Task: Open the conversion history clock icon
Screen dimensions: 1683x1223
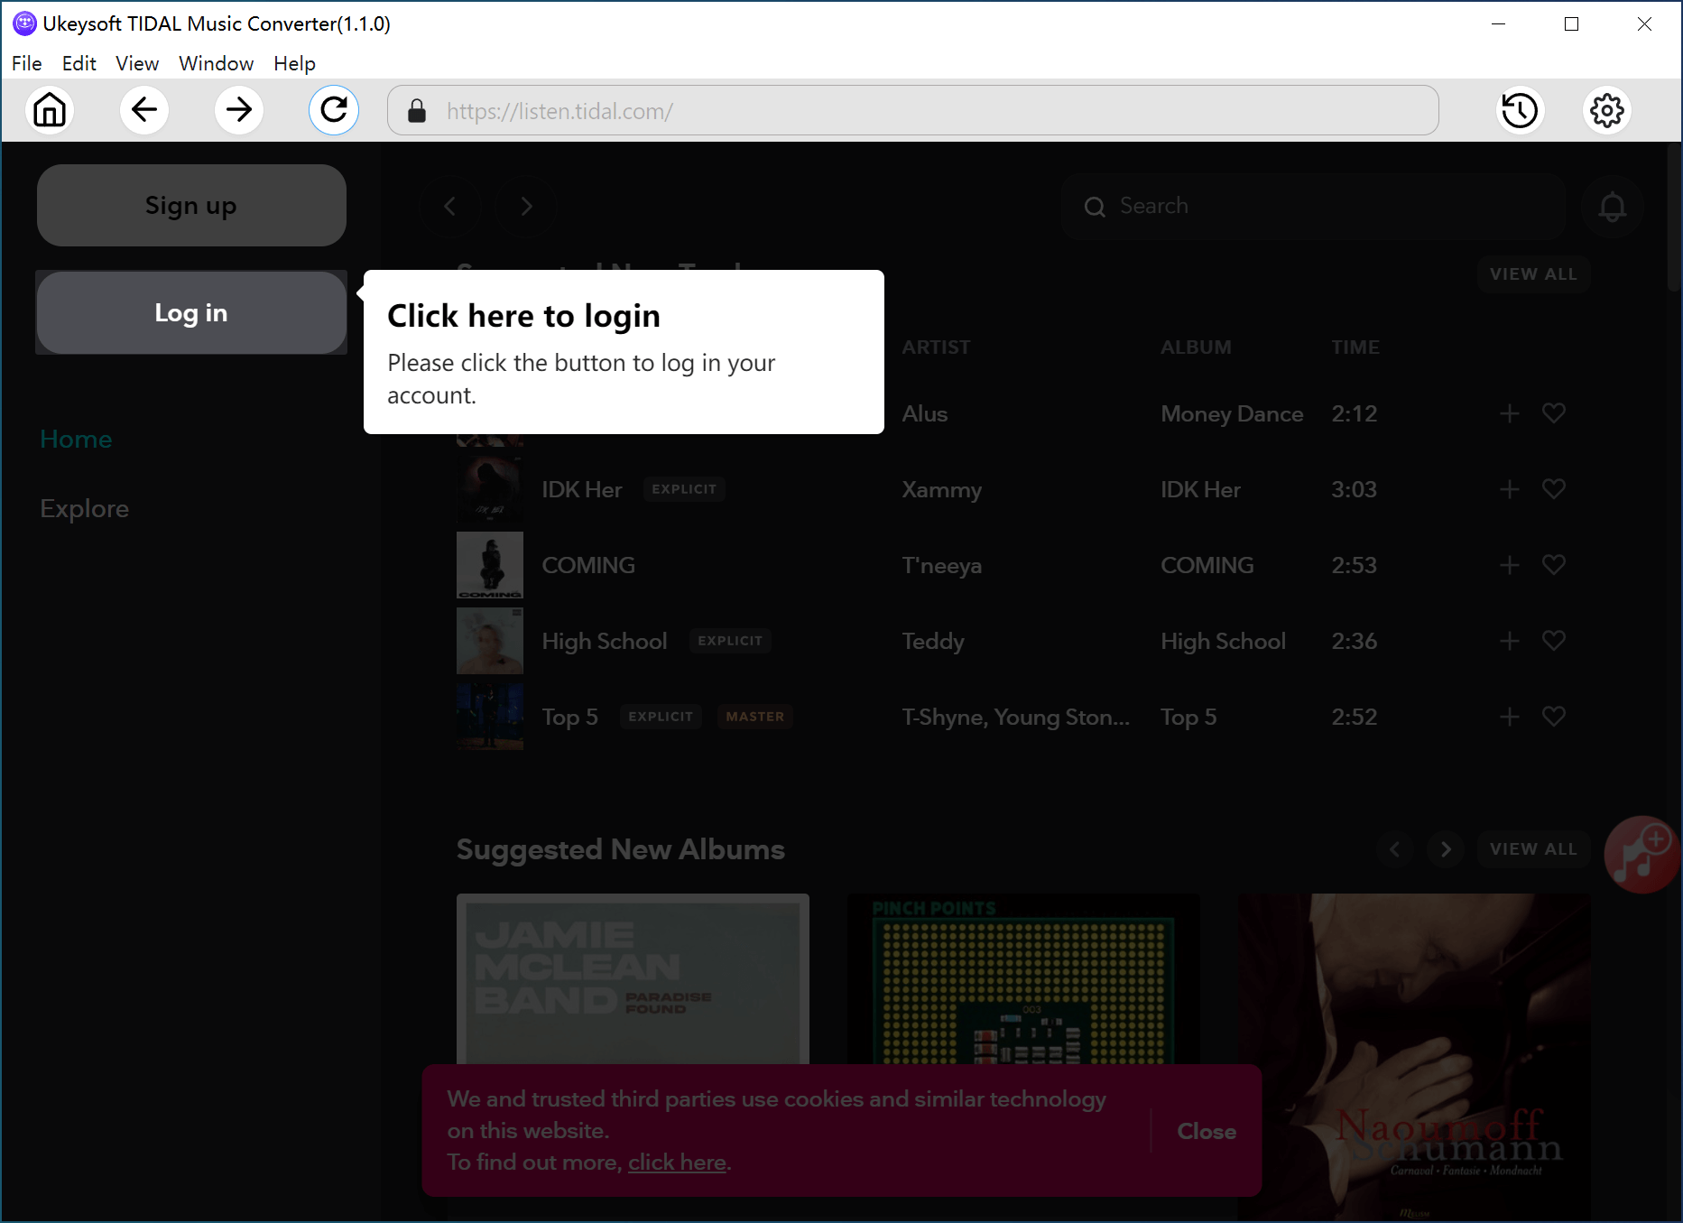Action: 1520,111
